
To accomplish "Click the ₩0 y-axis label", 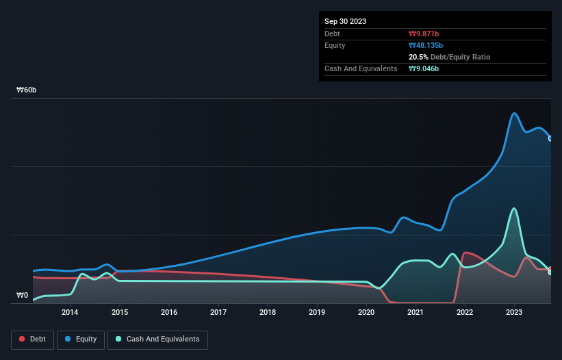I will pyautogui.click(x=22, y=295).
